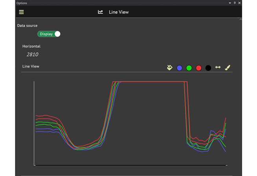
Task: Toggle the blue channel line
Action: (180, 68)
